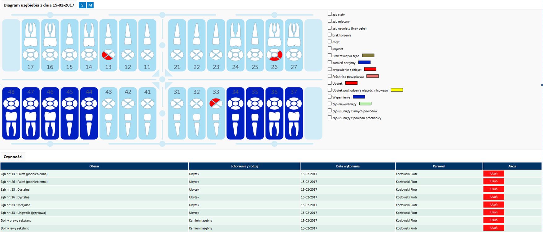Click tooth 21 in the upper row
Screen dimensions: 543x232
(177, 45)
